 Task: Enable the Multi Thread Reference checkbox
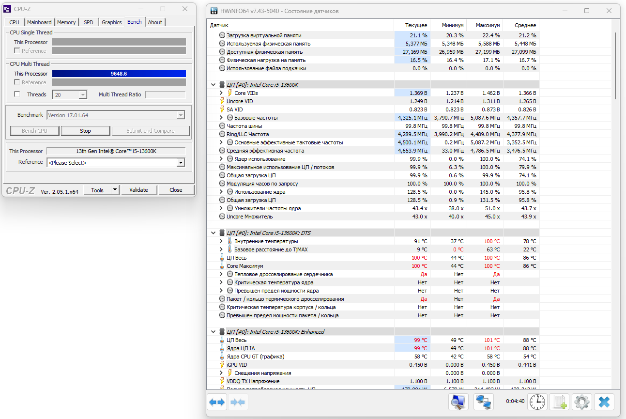point(17,82)
